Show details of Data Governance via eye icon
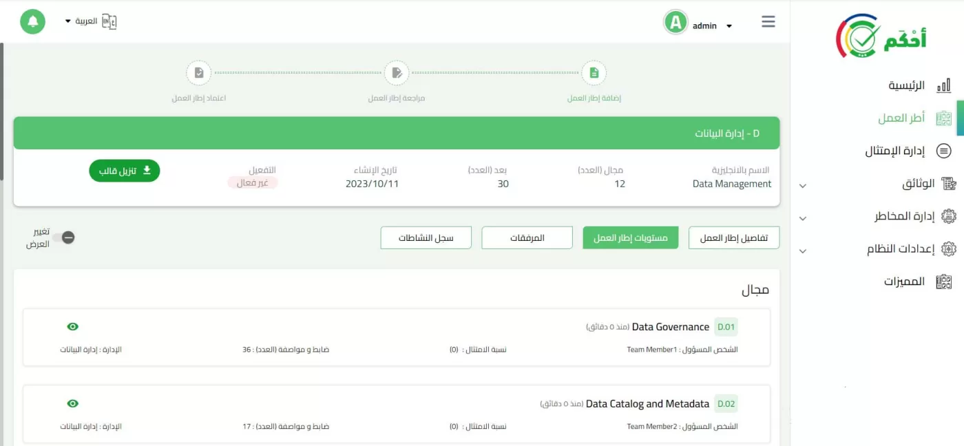The image size is (964, 446). (x=73, y=326)
